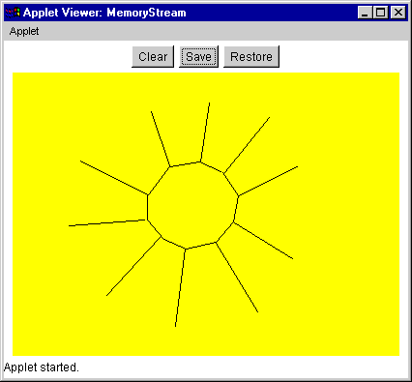Image resolution: width=412 pixels, height=382 pixels.
Task: Open the Applet menu
Action: pos(24,31)
